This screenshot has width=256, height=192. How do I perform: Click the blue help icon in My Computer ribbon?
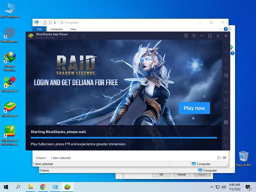(x=226, y=29)
